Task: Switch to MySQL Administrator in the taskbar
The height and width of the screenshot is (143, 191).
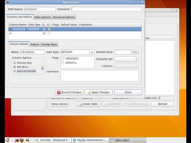Action: tap(90, 140)
